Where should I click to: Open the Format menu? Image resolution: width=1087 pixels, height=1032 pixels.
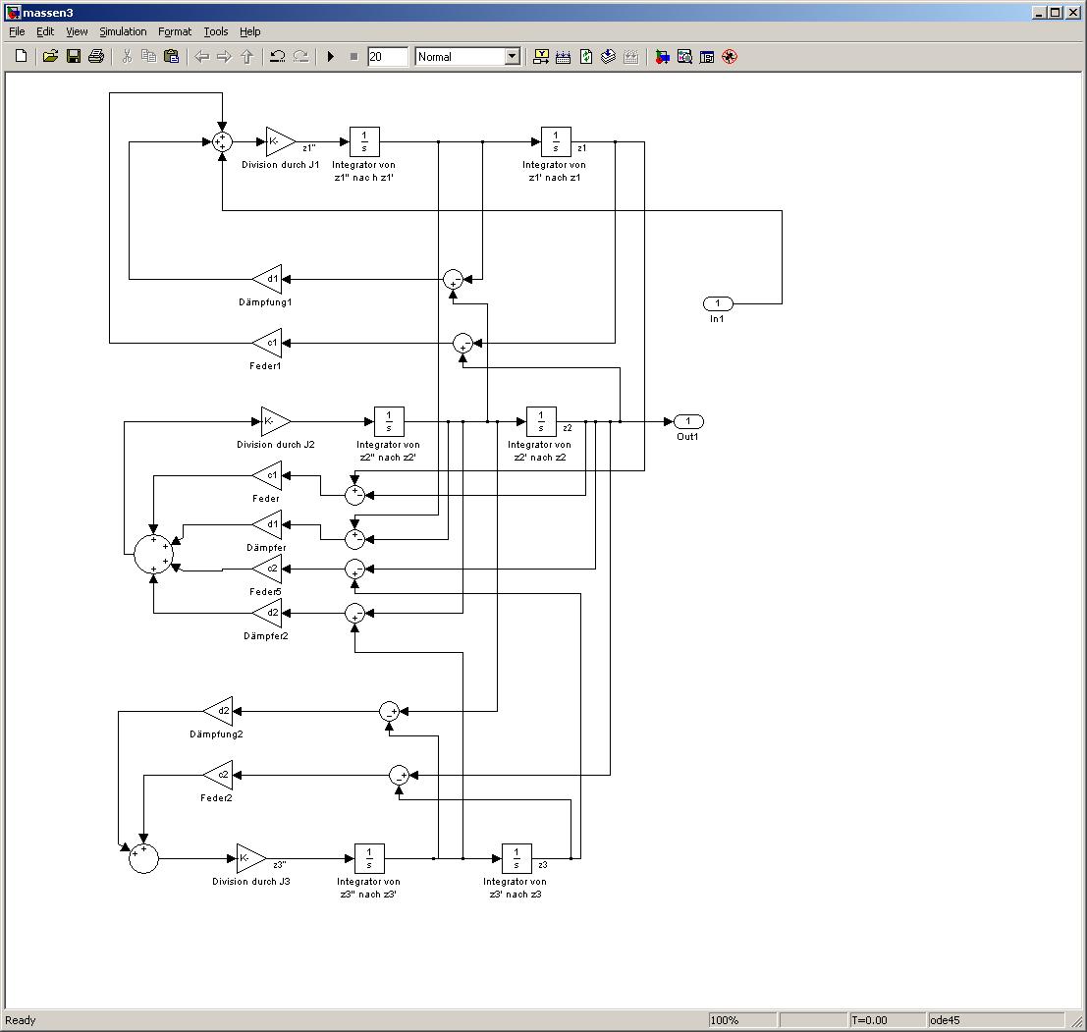coord(175,31)
